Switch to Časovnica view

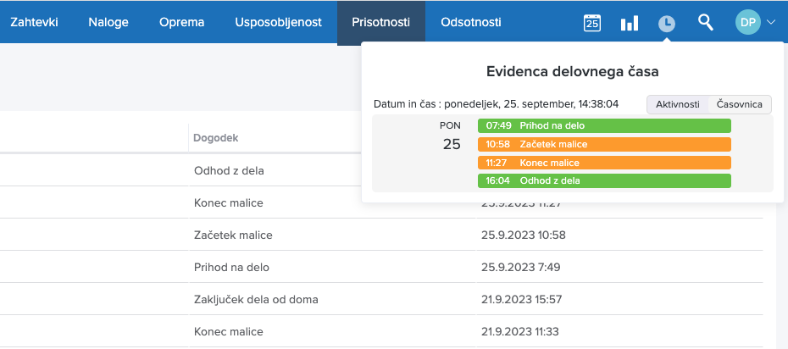(x=740, y=104)
